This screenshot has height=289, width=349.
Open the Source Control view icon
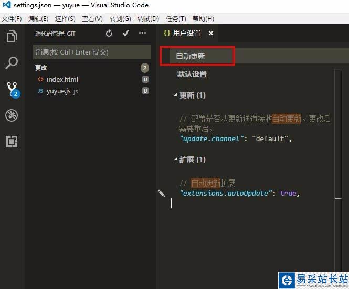(x=13, y=90)
